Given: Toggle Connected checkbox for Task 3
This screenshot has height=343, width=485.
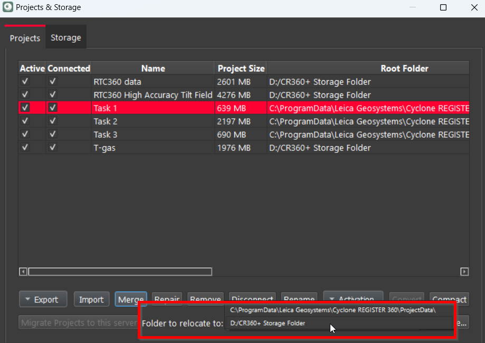Looking at the screenshot, I should point(53,135).
